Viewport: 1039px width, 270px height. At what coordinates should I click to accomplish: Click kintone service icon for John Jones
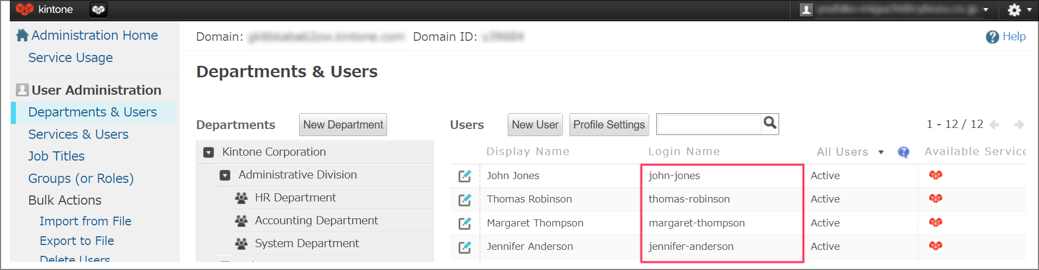[936, 175]
